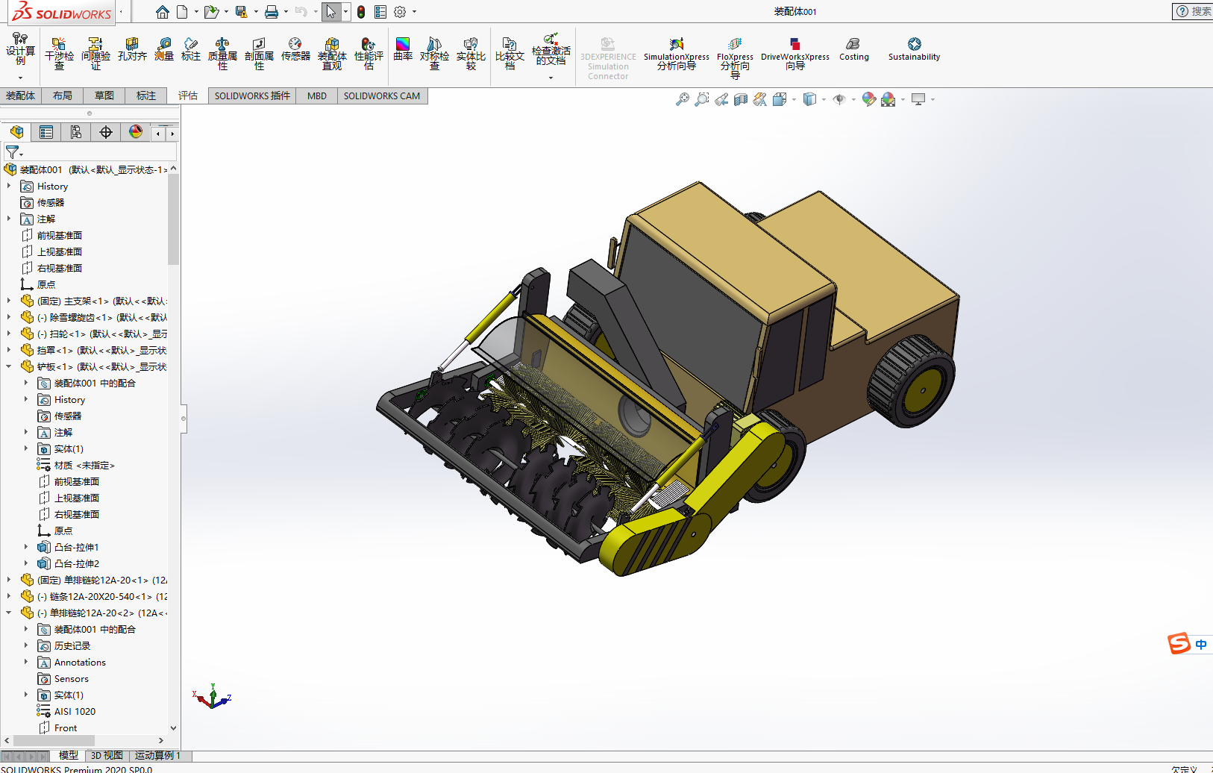Screen dimensions: 1213x773
Task: Click the Sogou input method 中 indicator
Action: pos(1201,644)
